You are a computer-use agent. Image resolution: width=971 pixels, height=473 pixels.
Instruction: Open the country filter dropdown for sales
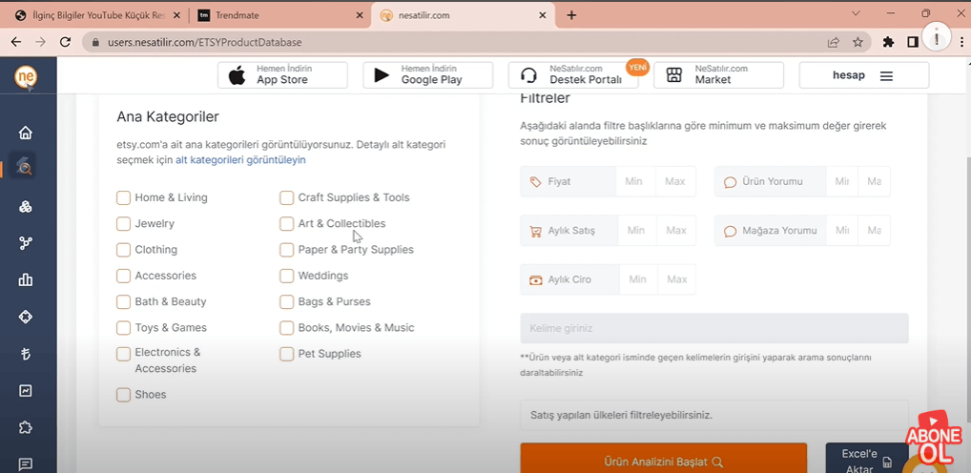(x=713, y=416)
